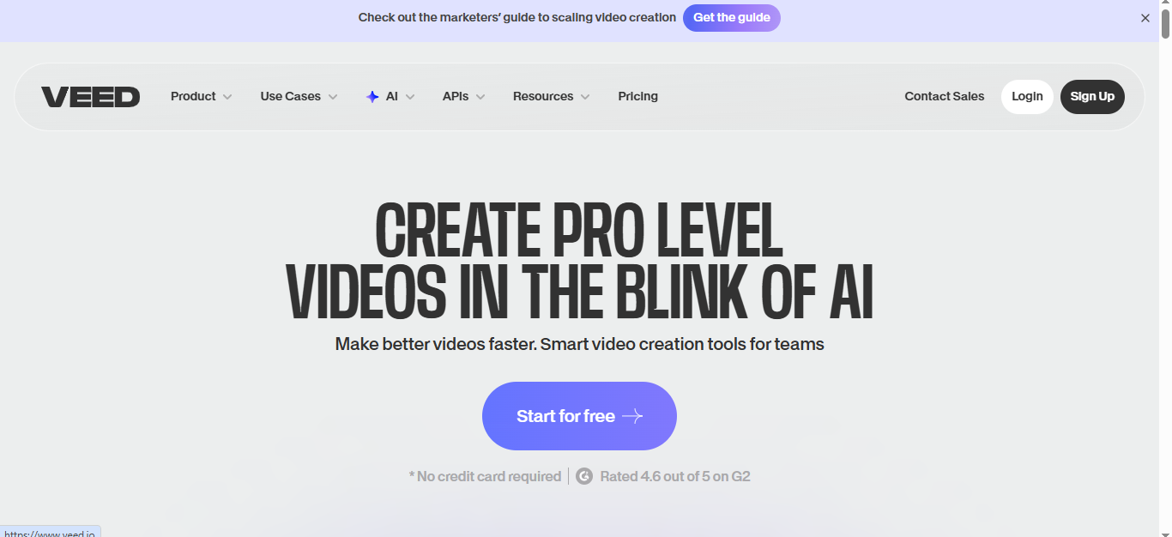
Task: Go to the Pricing page
Action: [x=638, y=96]
